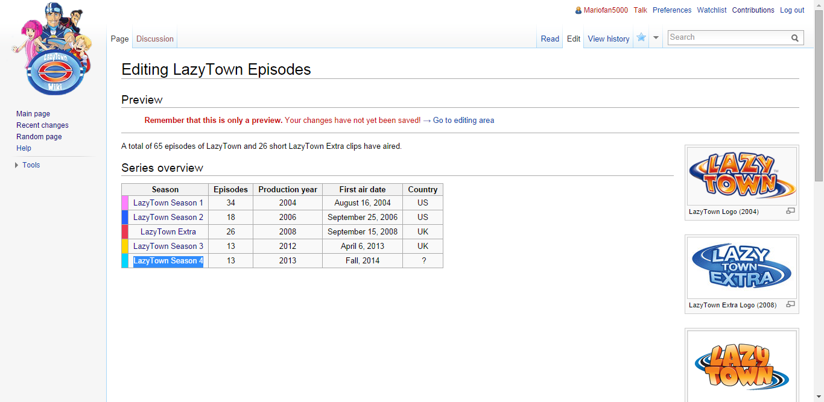Viewport: 824px width, 402px height.
Task: Open the Help link
Action: click(x=24, y=148)
